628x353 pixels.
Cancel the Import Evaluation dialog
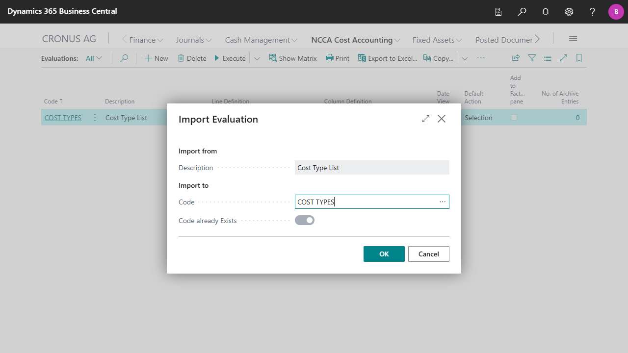tap(428, 254)
